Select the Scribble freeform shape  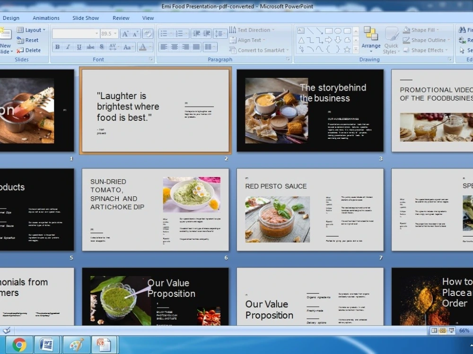(x=301, y=50)
